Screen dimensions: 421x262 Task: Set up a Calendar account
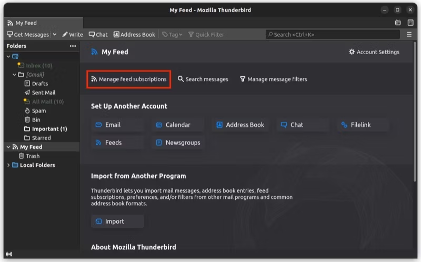pyautogui.click(x=177, y=125)
